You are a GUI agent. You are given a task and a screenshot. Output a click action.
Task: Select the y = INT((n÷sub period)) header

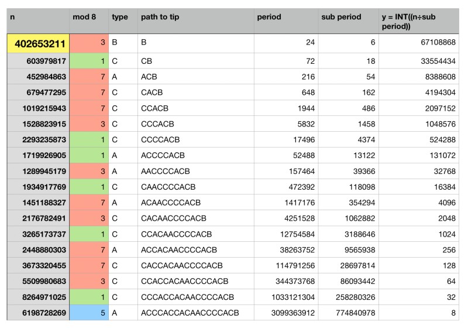pyautogui.click(x=419, y=21)
